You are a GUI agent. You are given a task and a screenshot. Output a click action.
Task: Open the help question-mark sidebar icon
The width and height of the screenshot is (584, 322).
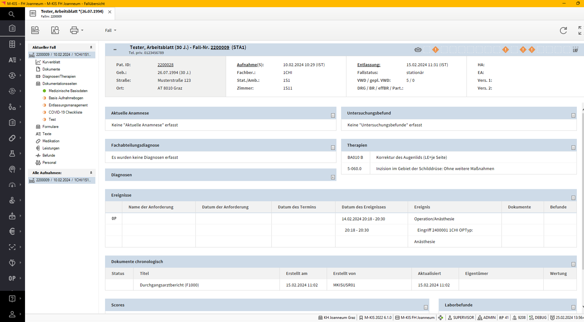12,299
